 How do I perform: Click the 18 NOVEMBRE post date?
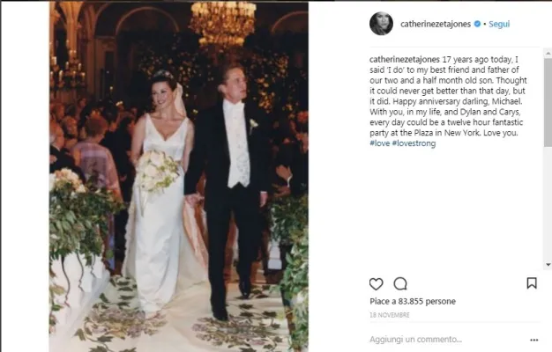point(388,313)
